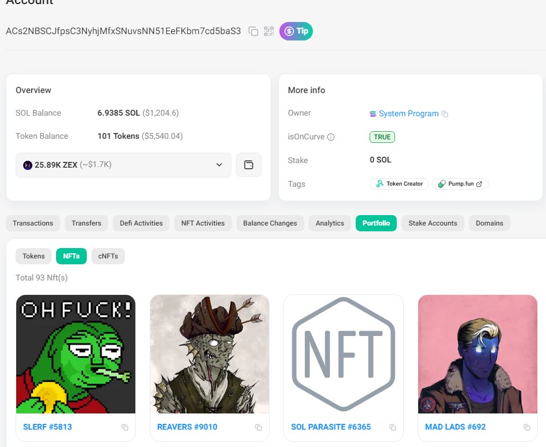Click the ZEX token logo icon
The width and height of the screenshot is (546, 447).
(28, 165)
